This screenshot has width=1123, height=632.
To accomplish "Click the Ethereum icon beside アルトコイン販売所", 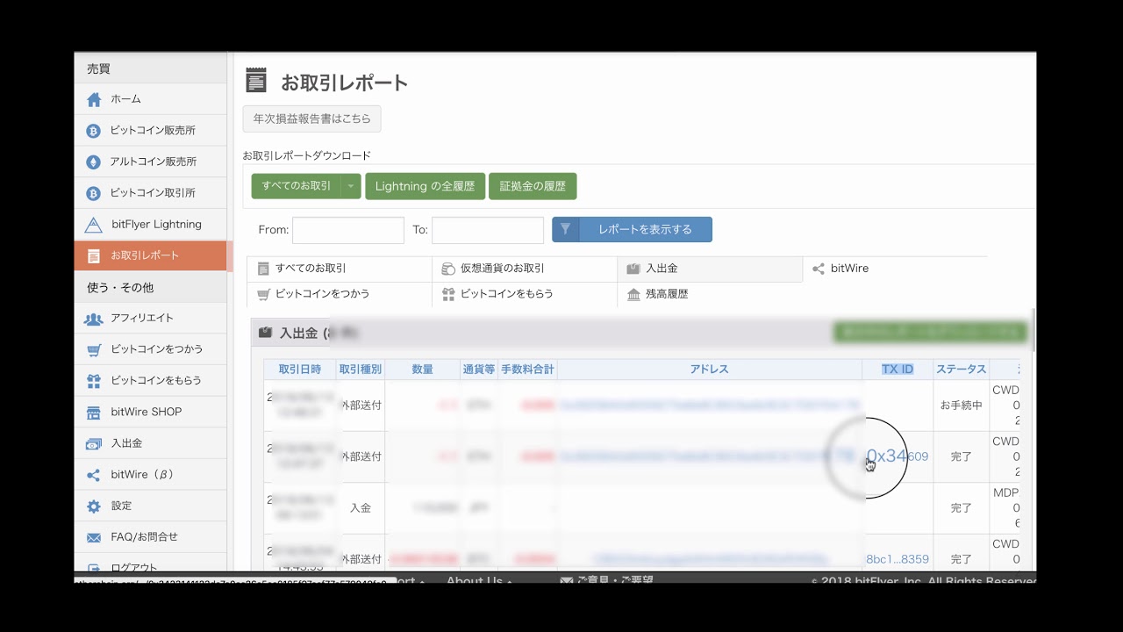I will coord(94,162).
